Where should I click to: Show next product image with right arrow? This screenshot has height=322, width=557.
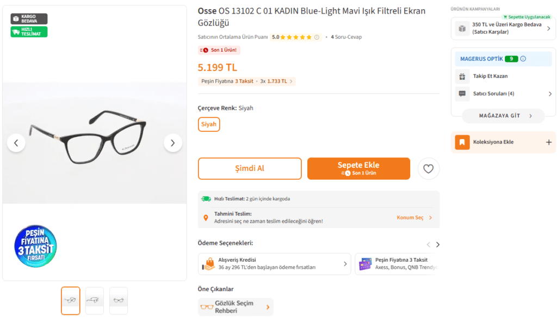tap(172, 143)
